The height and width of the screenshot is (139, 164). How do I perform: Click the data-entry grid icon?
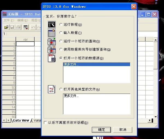(x=52, y=33)
